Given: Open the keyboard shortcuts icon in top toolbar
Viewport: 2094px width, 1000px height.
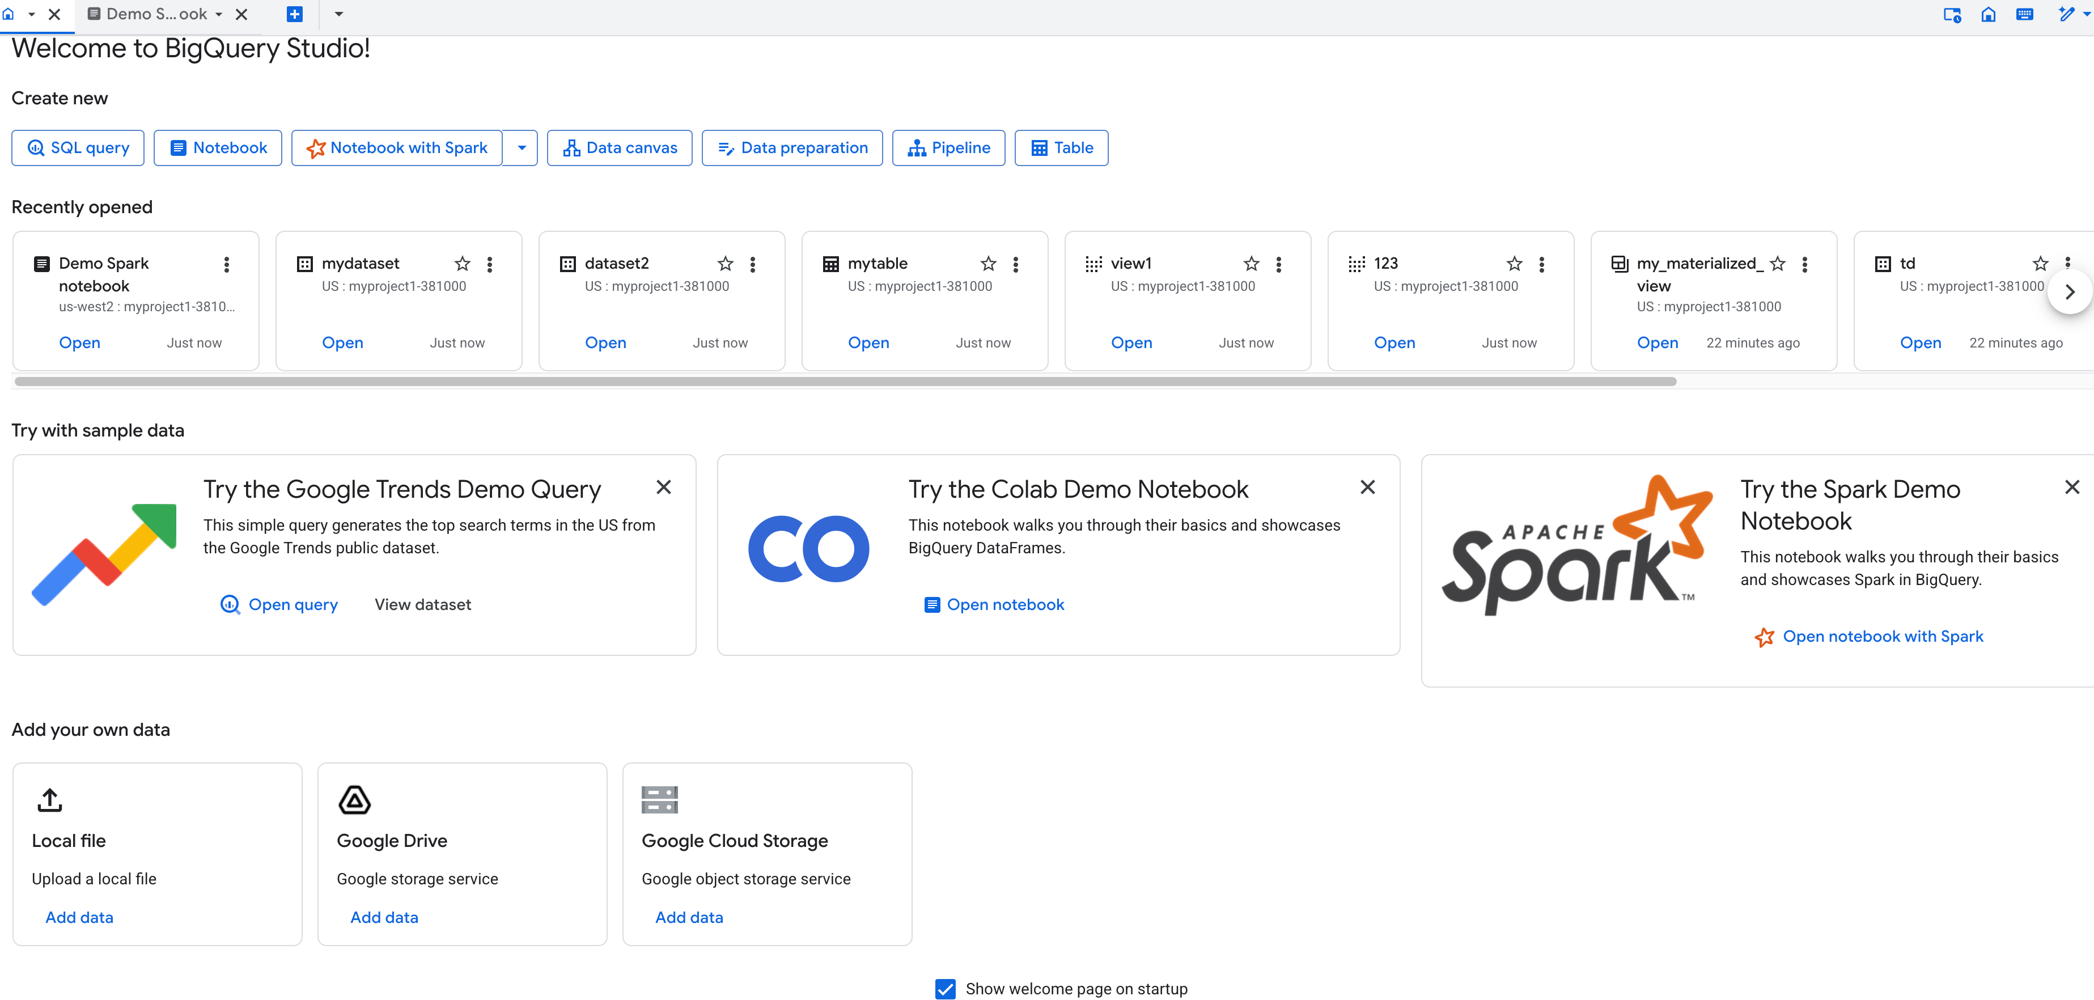Looking at the screenshot, I should tap(2024, 15).
